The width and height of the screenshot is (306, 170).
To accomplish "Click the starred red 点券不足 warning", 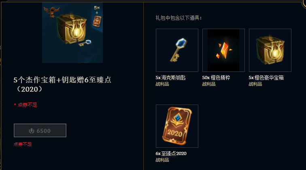I will tap(25, 105).
